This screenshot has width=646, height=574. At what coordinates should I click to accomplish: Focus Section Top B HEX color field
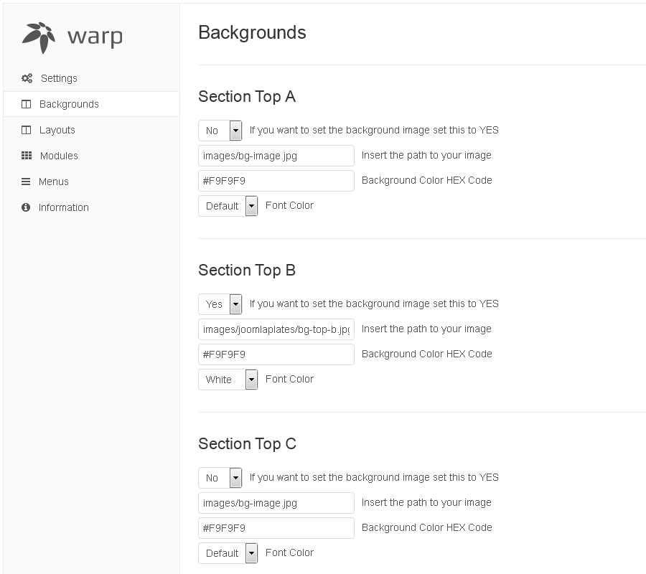pyautogui.click(x=276, y=354)
